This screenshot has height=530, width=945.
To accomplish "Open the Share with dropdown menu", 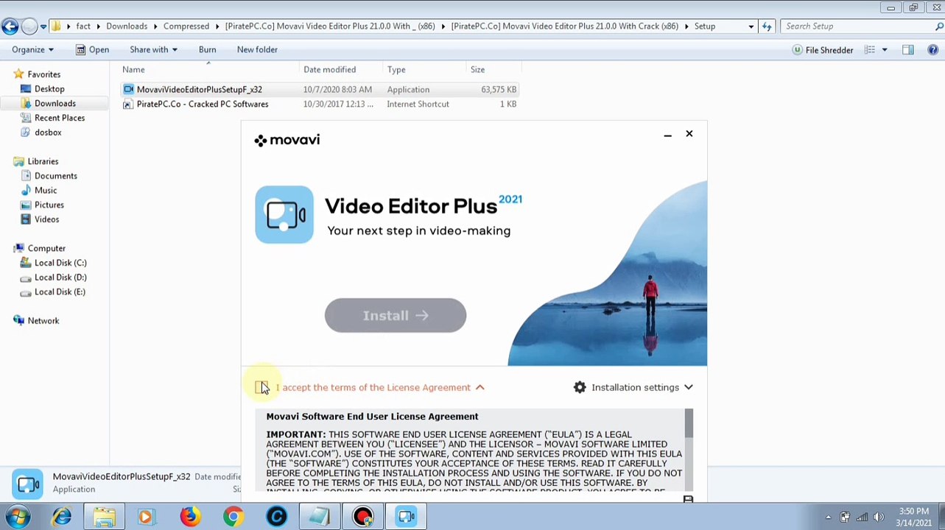I will point(153,49).
